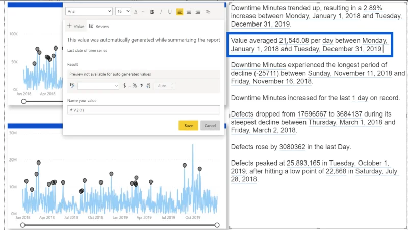Click the right handle of Defects chart slider
Screen dimensions: 408x230
217,225
